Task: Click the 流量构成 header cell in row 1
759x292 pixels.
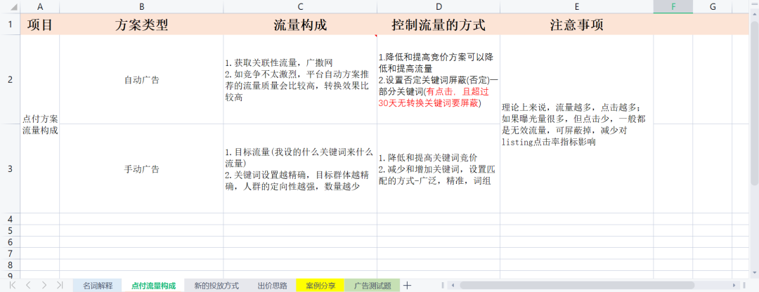Action: tap(300, 24)
